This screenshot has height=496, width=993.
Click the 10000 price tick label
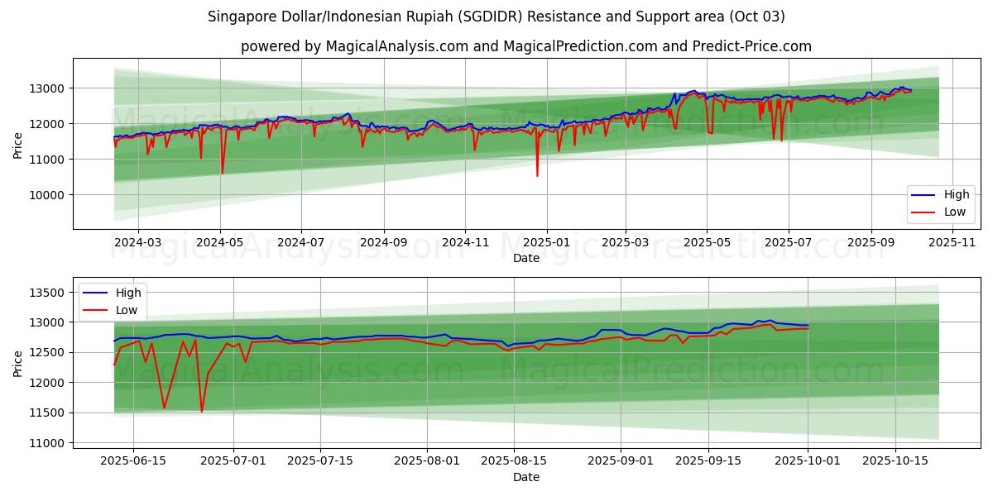click(x=49, y=195)
